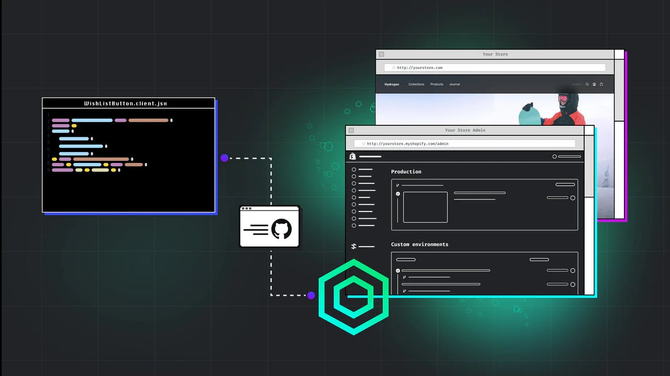The image size is (670, 376).
Task: Open the storefront search magnifier icon
Action: click(x=587, y=84)
